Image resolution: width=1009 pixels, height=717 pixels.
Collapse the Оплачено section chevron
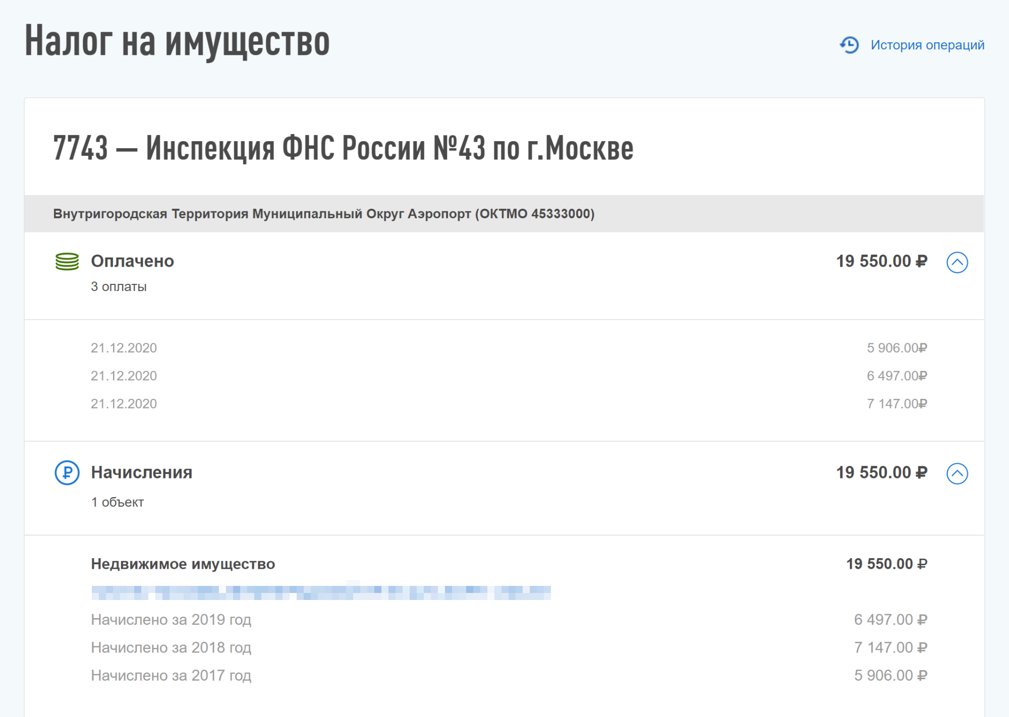[957, 262]
